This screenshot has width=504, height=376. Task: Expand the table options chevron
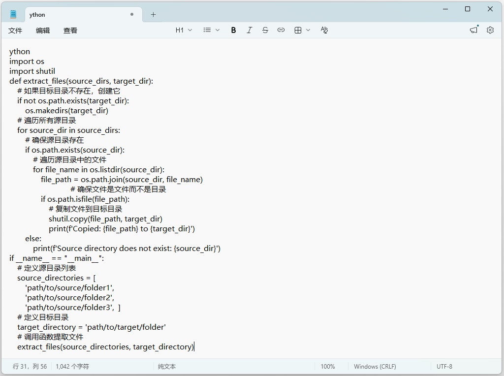click(x=308, y=30)
